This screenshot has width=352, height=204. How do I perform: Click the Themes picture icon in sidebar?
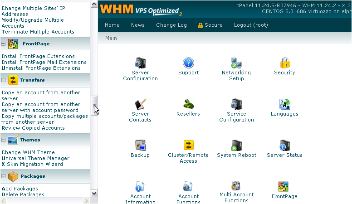pyautogui.click(x=13, y=140)
